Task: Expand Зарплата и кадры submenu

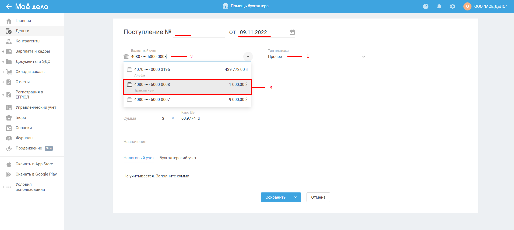Action: pos(3,52)
